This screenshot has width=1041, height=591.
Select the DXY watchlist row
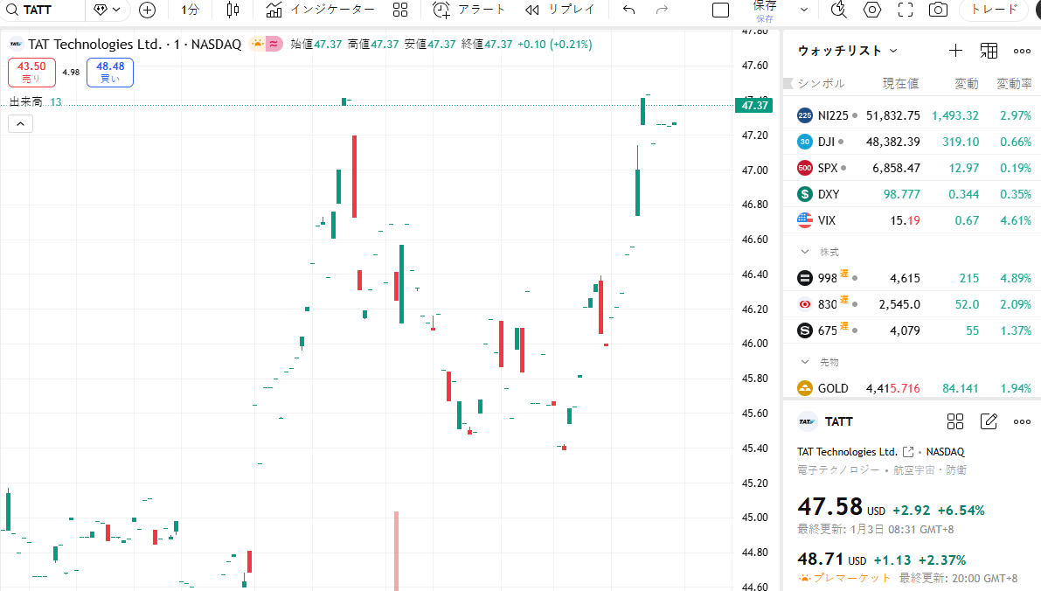[913, 194]
